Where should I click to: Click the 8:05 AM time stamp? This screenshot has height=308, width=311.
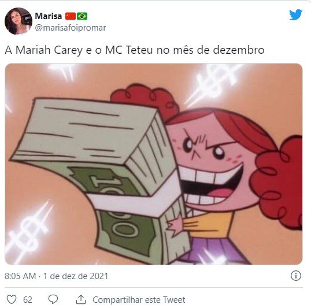point(20,276)
